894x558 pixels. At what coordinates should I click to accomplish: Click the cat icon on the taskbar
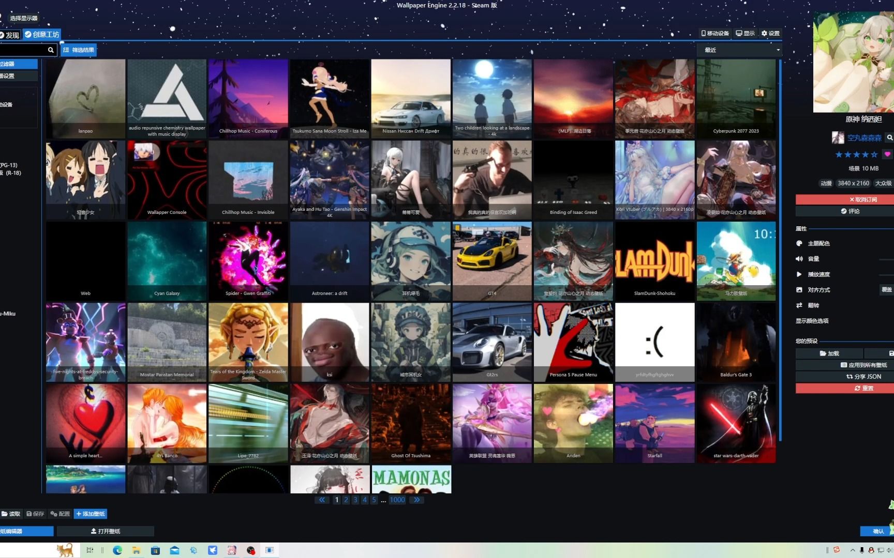point(65,550)
